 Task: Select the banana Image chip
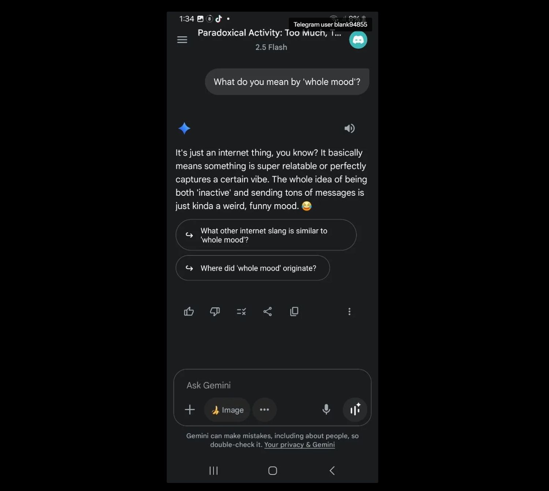(x=227, y=410)
